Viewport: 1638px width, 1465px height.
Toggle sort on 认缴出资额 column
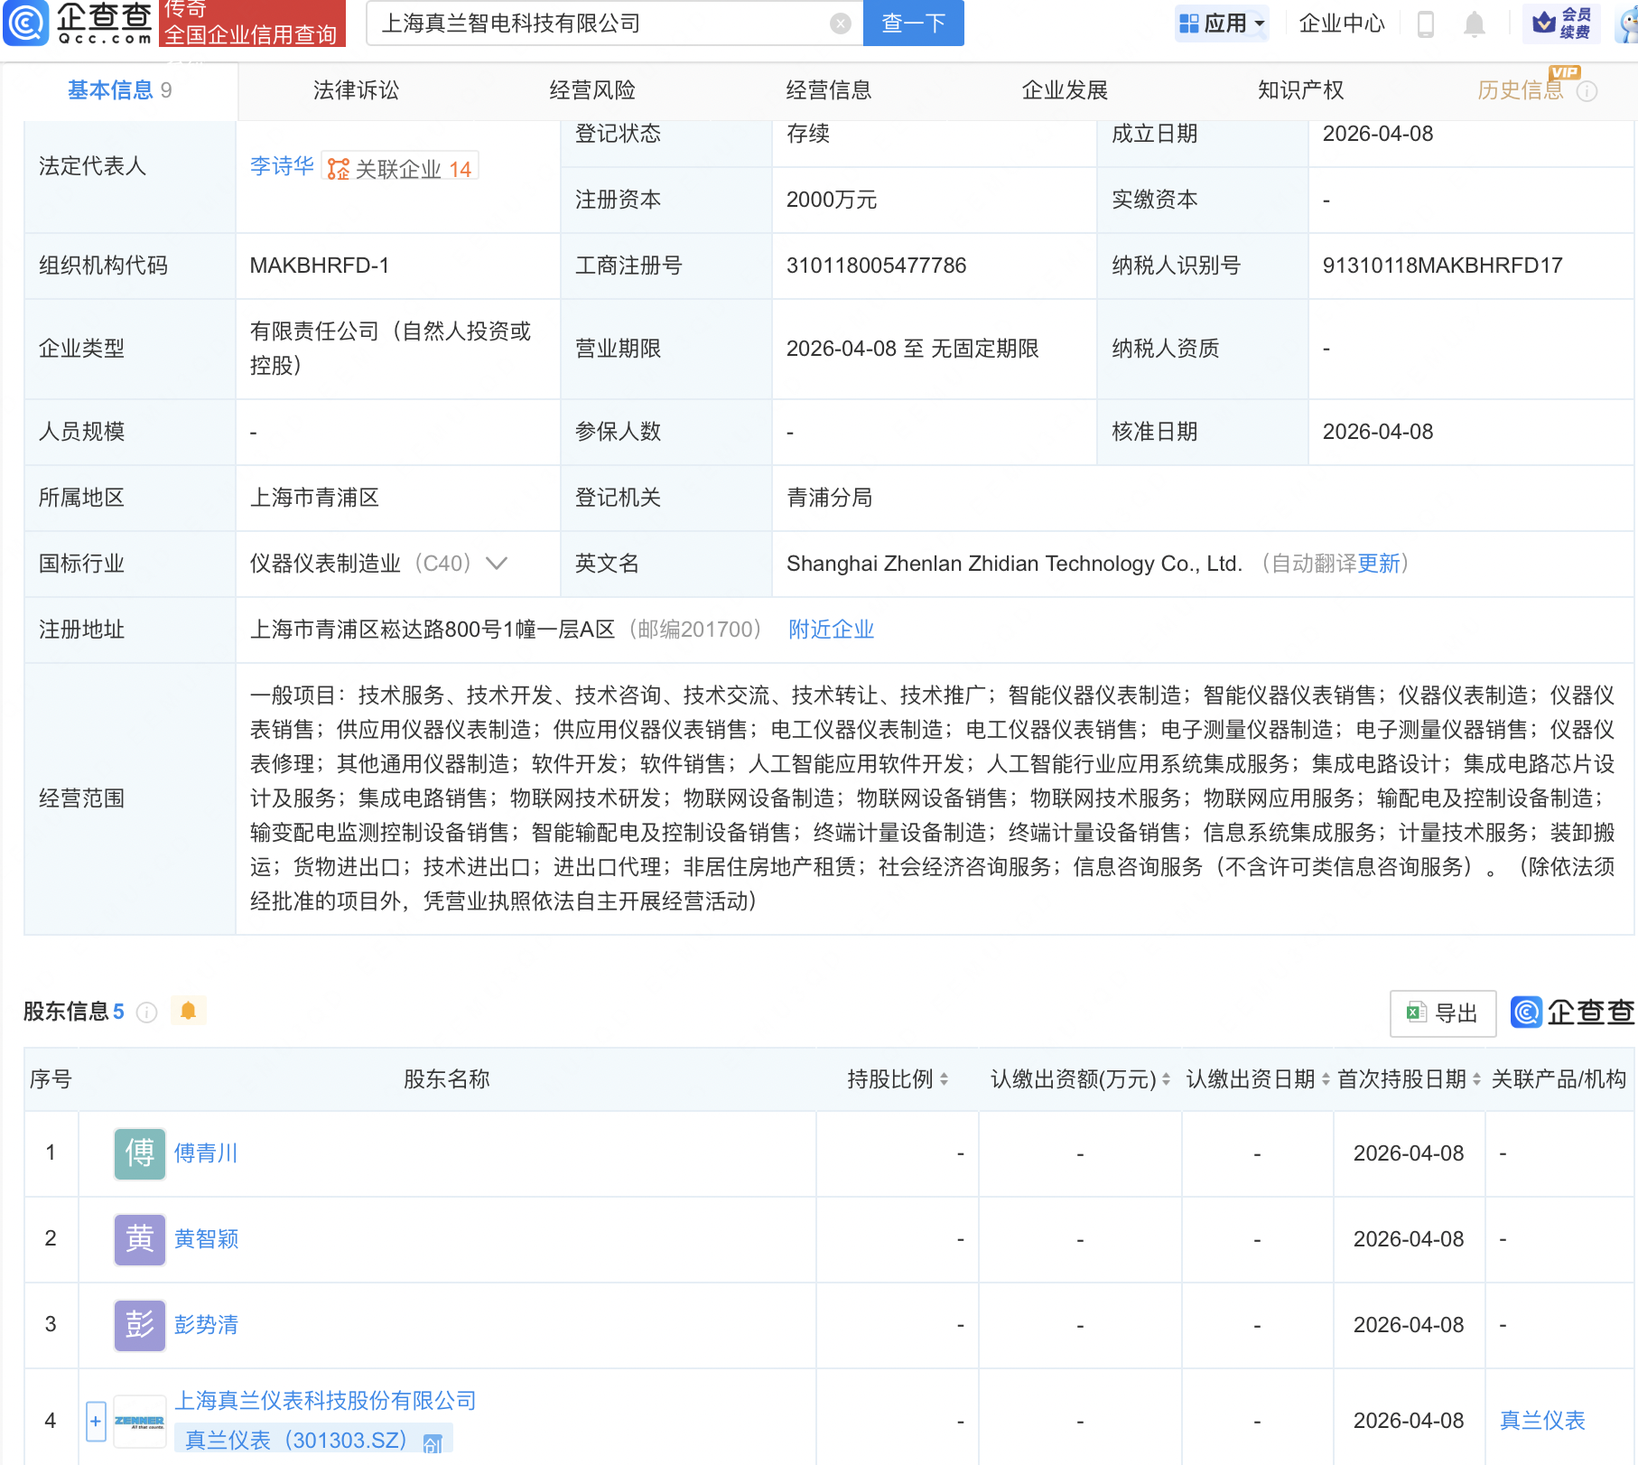(x=1165, y=1078)
